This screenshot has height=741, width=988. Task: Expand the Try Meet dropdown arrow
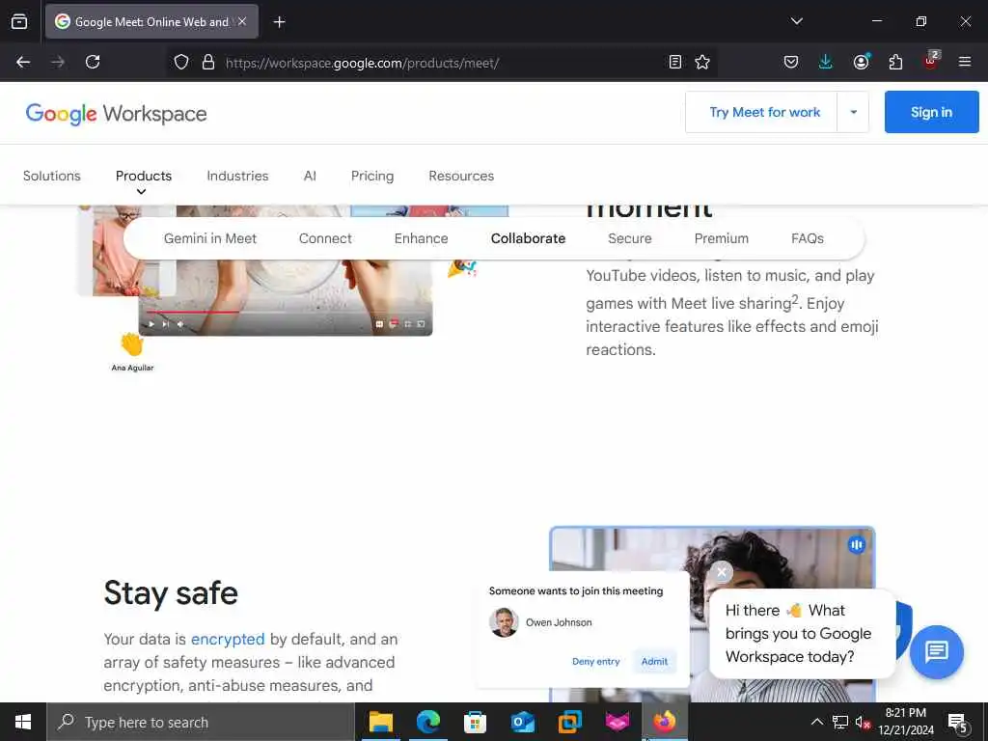tap(853, 112)
